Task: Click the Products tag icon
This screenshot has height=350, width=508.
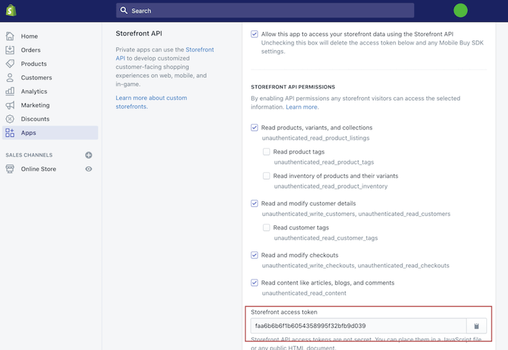Action: click(x=10, y=63)
